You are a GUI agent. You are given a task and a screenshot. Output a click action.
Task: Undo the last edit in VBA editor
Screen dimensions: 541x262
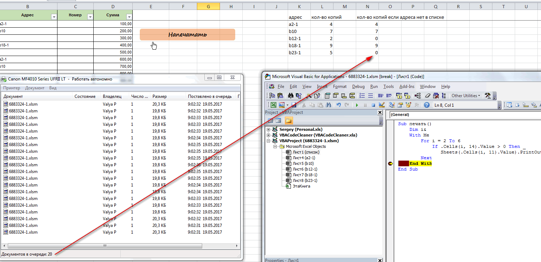click(338, 105)
